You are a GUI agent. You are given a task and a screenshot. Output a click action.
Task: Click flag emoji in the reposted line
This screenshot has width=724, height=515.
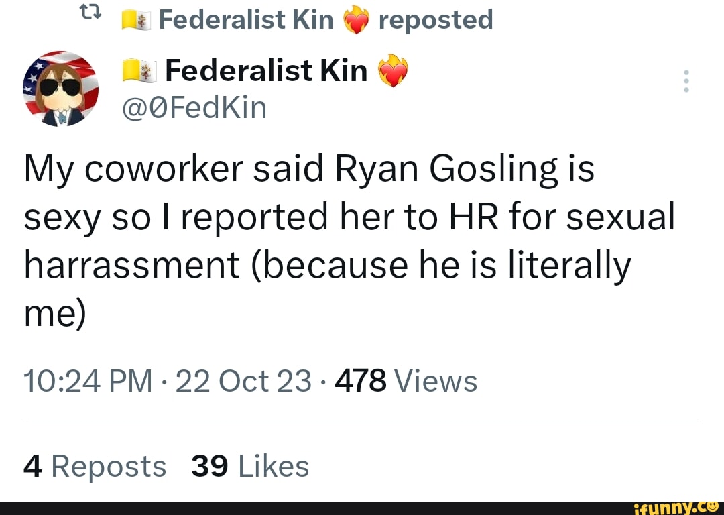pos(137,21)
